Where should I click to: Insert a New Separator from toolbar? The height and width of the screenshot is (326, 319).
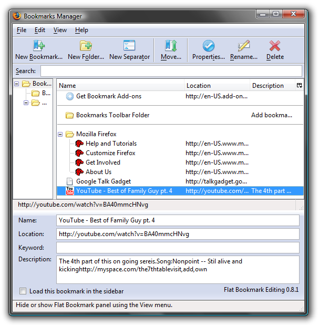tap(129, 46)
